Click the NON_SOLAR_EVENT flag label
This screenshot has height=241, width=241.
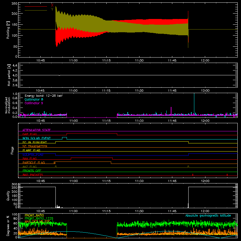(36, 138)
